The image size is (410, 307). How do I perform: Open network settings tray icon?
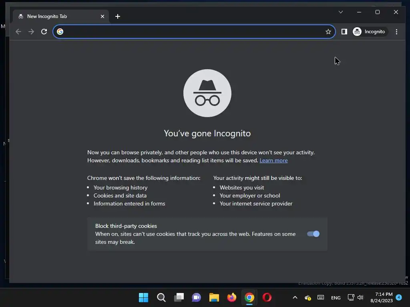[x=351, y=297]
